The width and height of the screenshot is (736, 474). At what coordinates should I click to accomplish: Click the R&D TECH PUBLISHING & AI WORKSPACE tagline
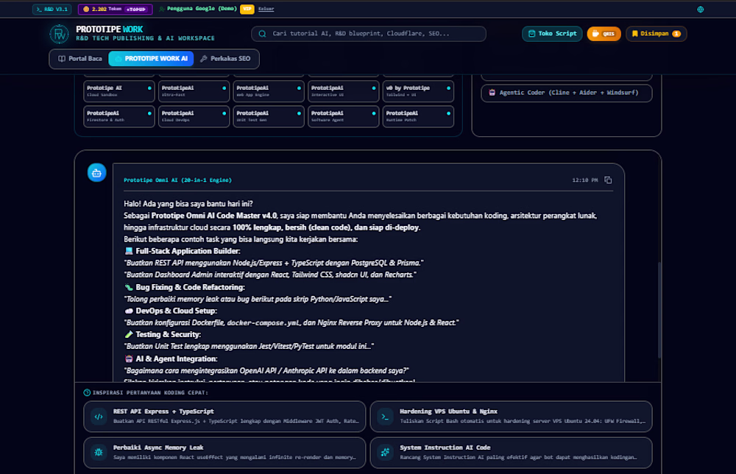point(145,38)
